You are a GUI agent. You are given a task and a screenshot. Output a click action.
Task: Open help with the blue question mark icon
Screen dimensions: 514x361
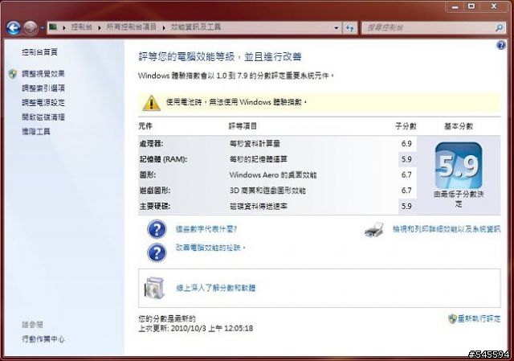click(501, 45)
